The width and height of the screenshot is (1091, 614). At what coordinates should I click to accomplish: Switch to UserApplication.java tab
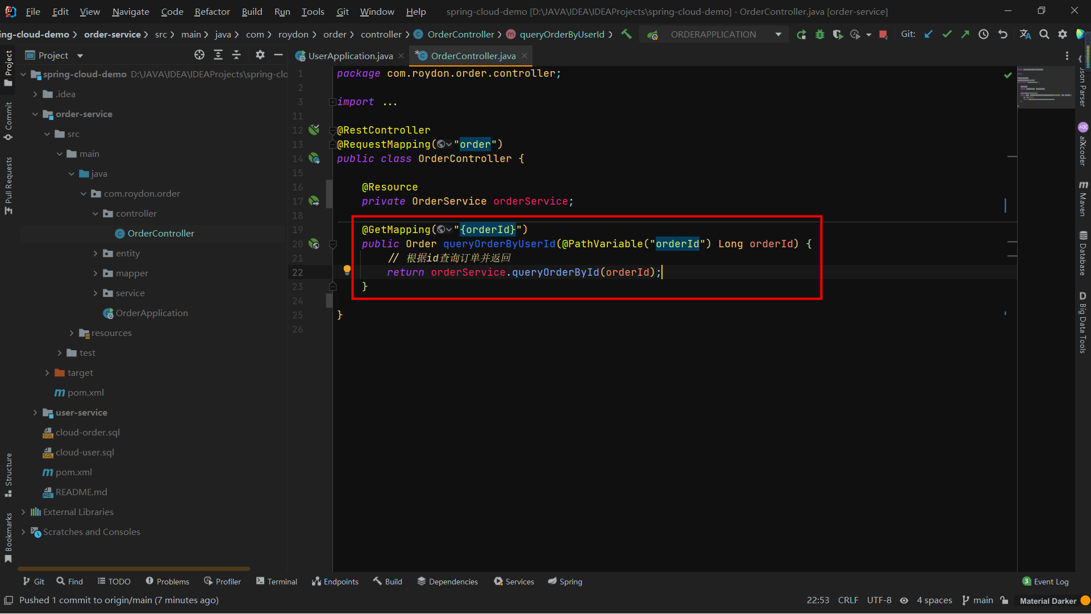click(349, 56)
